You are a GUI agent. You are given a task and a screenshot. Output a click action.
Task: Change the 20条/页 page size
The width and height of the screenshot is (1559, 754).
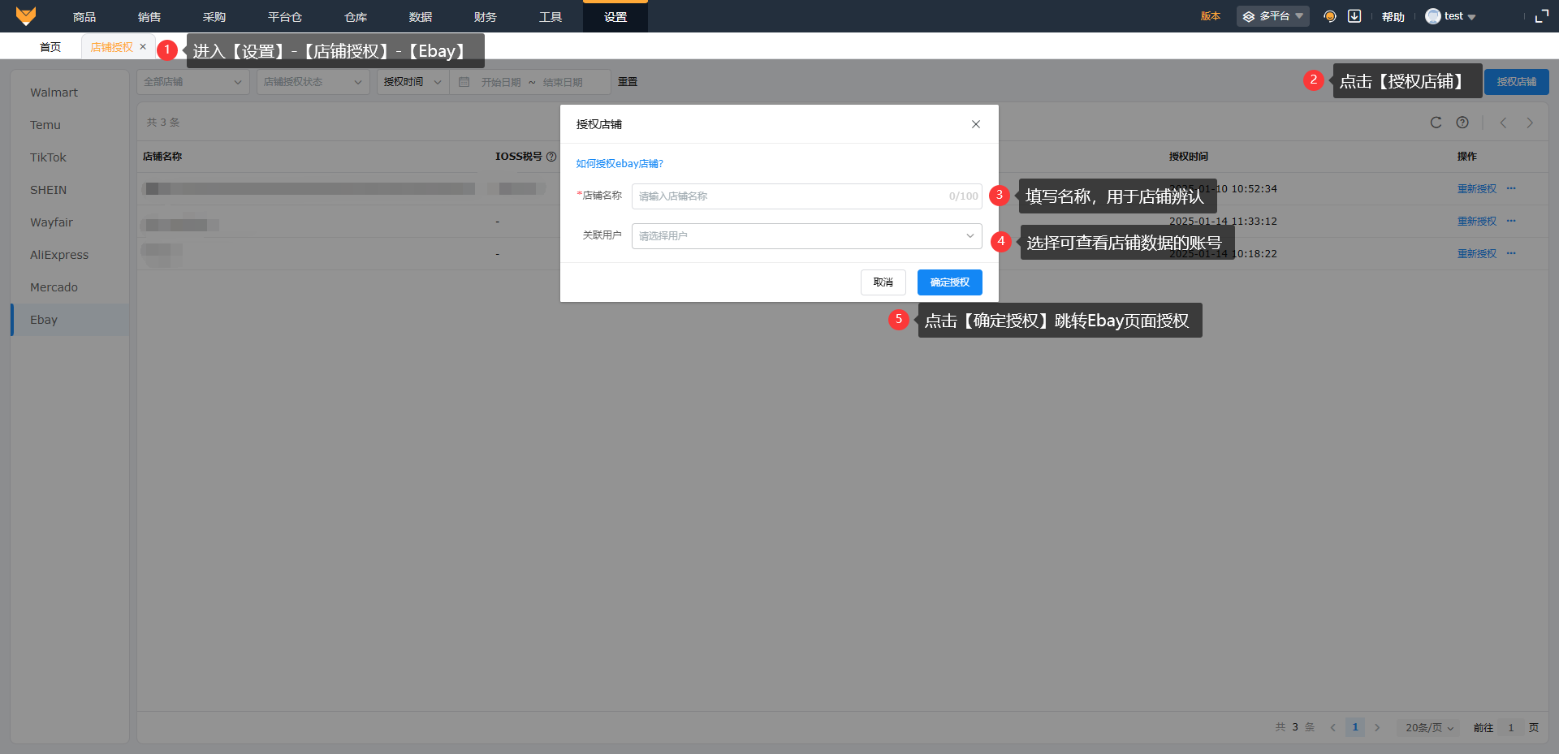(x=1429, y=727)
